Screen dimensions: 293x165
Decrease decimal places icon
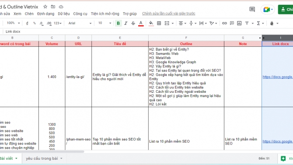pyautogui.click(x=42, y=23)
